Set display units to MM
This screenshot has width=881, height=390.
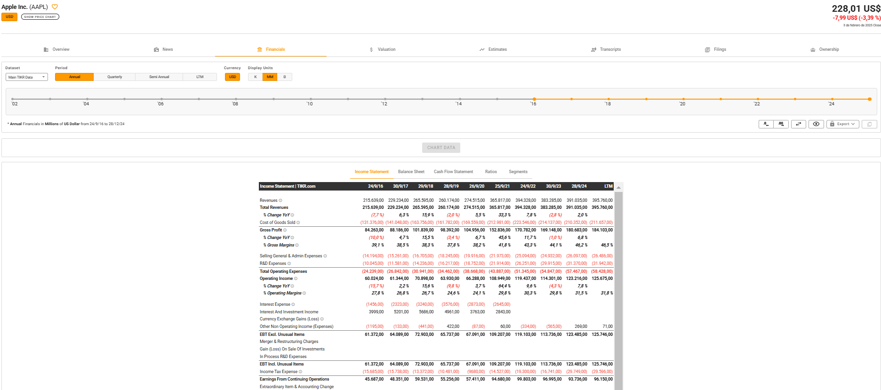[x=270, y=77]
